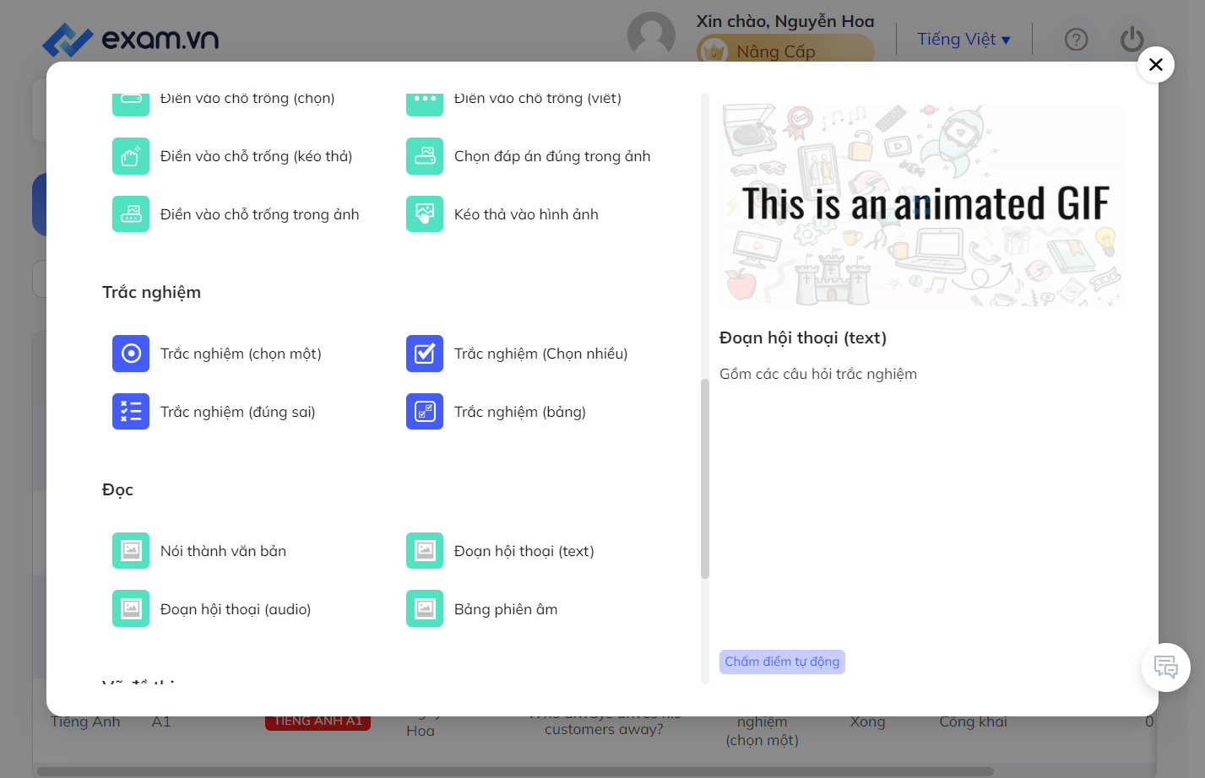This screenshot has width=1205, height=778.
Task: Click the 'Chấm điểm tự động' tag
Action: coord(782,662)
